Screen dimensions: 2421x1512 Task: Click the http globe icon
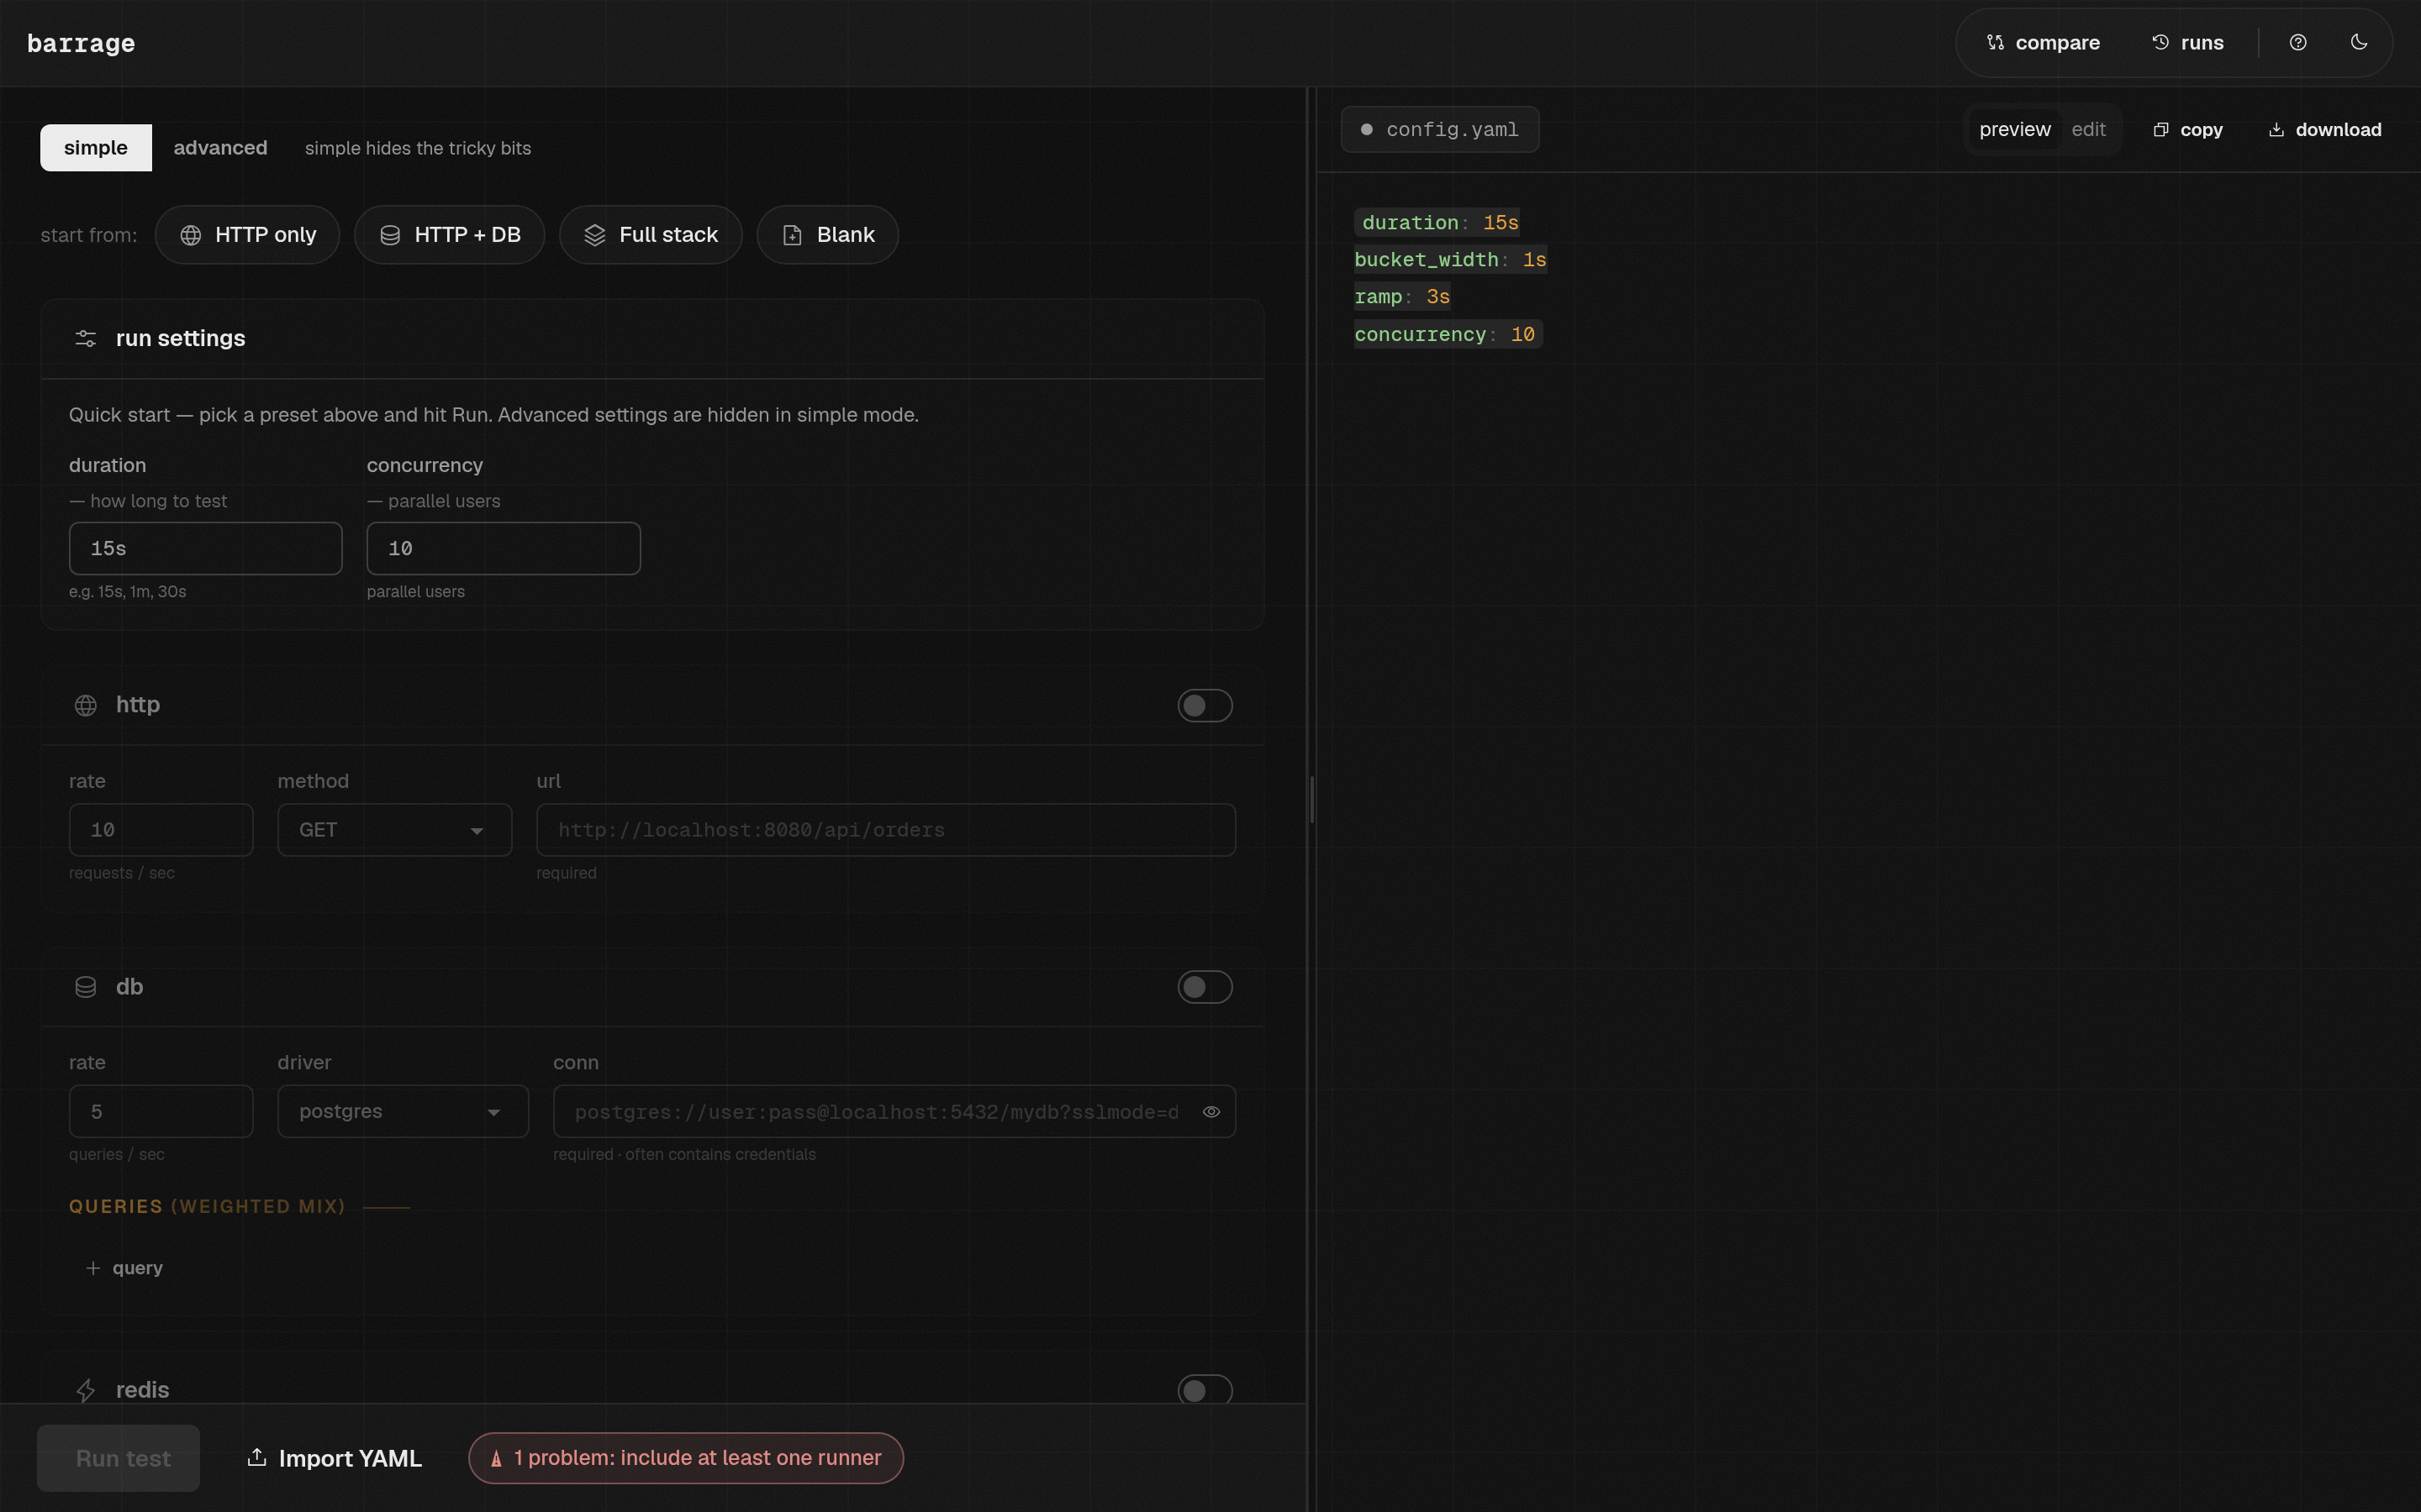pyautogui.click(x=86, y=706)
